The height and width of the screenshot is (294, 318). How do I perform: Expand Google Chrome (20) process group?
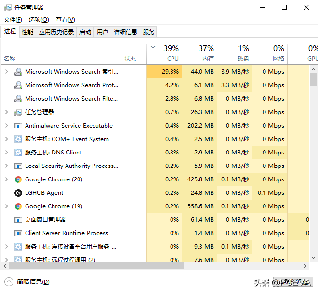(6, 179)
